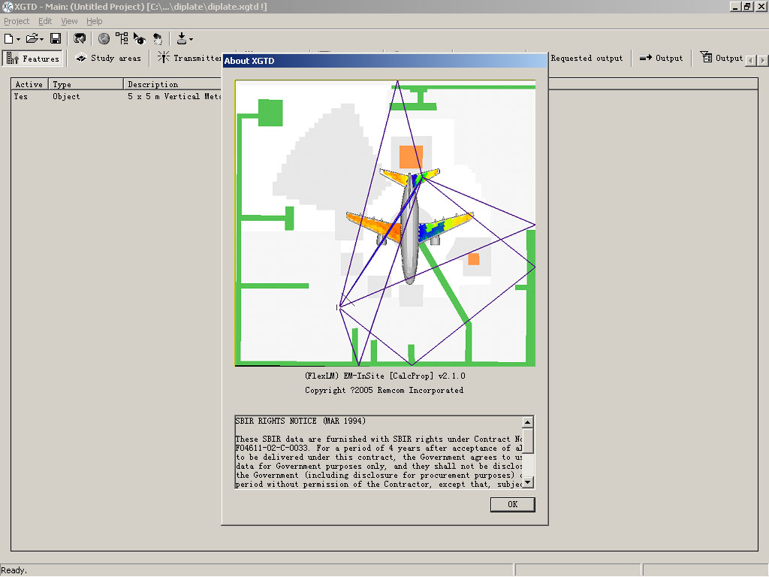This screenshot has height=577, width=769.
Task: Open the Edit menu
Action: 45,21
